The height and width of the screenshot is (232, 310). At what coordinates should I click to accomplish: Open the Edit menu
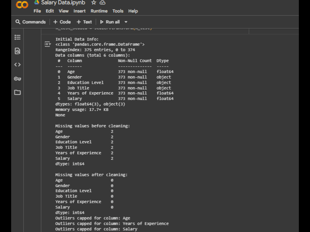tap(50, 11)
